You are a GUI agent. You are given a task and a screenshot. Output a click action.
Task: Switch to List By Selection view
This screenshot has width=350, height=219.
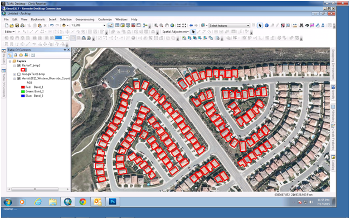(26, 56)
